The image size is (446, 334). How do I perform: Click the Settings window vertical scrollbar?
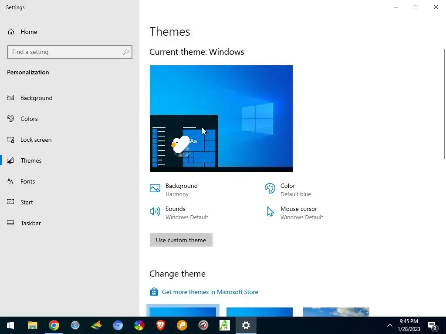[445, 104]
